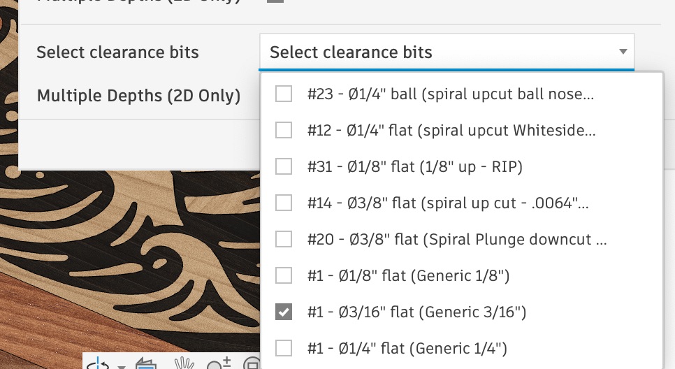Image resolution: width=675 pixels, height=369 pixels.
Task: Uncheck the #1 Ø3/16" Generic flat bit
Action: [x=284, y=312]
